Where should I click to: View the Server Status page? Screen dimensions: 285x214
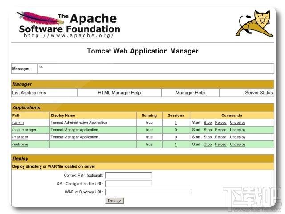[259, 93]
